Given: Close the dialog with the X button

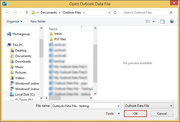Looking at the screenshot, I should pos(174,3).
